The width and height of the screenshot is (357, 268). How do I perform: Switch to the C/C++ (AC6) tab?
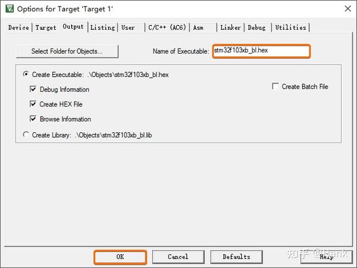(167, 27)
